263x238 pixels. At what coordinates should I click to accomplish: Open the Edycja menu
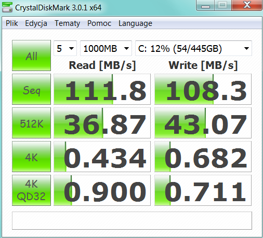click(36, 23)
